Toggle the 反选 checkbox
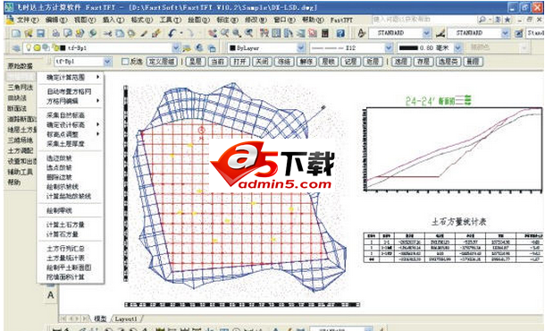 click(x=125, y=62)
